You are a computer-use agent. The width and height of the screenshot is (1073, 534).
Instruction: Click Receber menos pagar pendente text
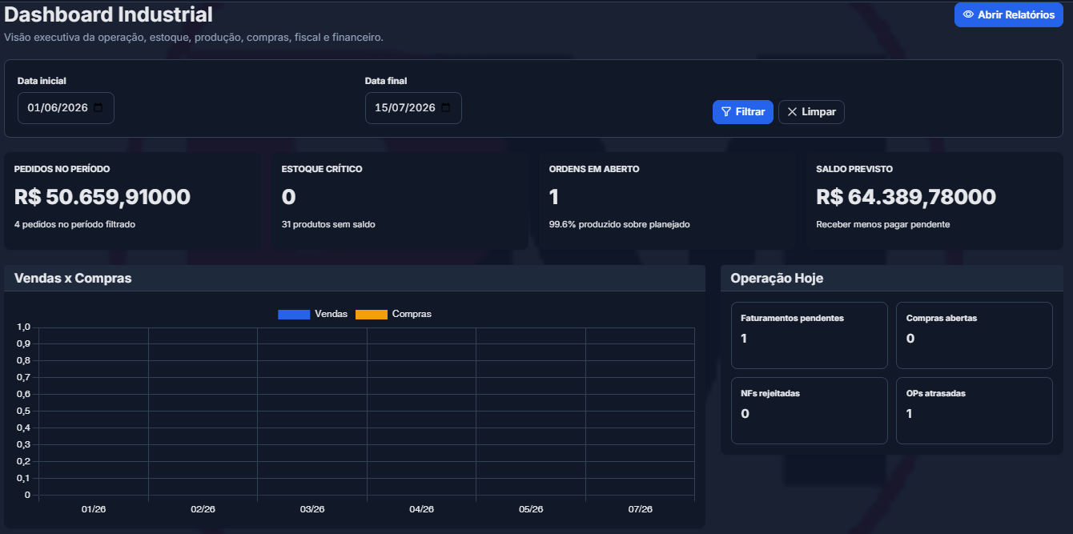click(883, 224)
